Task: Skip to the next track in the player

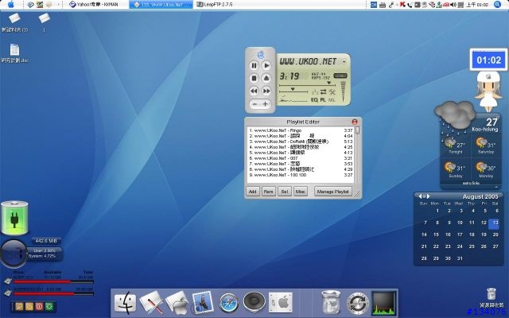Action: pos(266,91)
